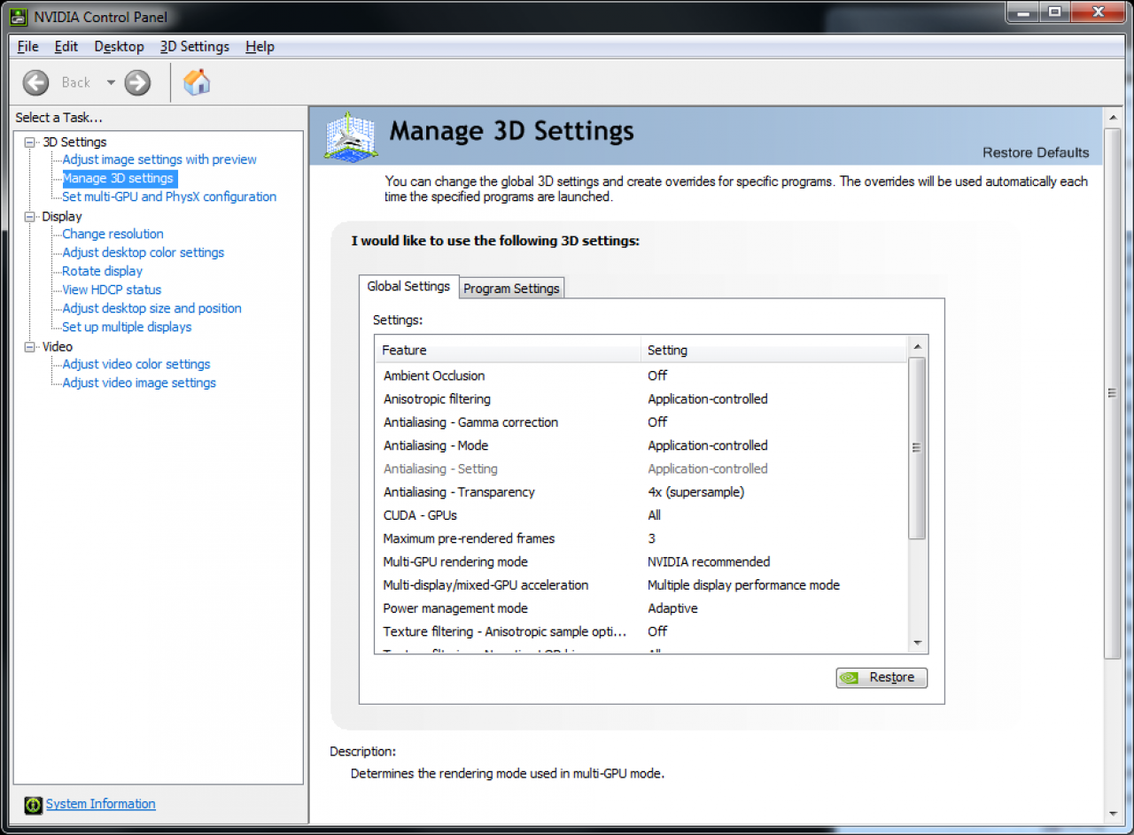Click settings list scroll up arrow

point(918,346)
